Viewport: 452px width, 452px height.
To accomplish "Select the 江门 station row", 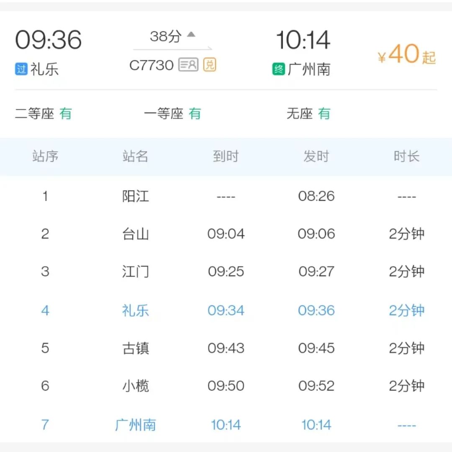I will 226,271.
